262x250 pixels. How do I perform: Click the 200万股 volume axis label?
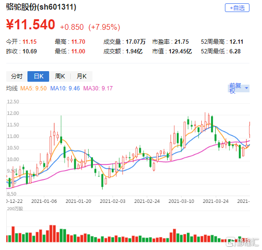click(x=15, y=209)
